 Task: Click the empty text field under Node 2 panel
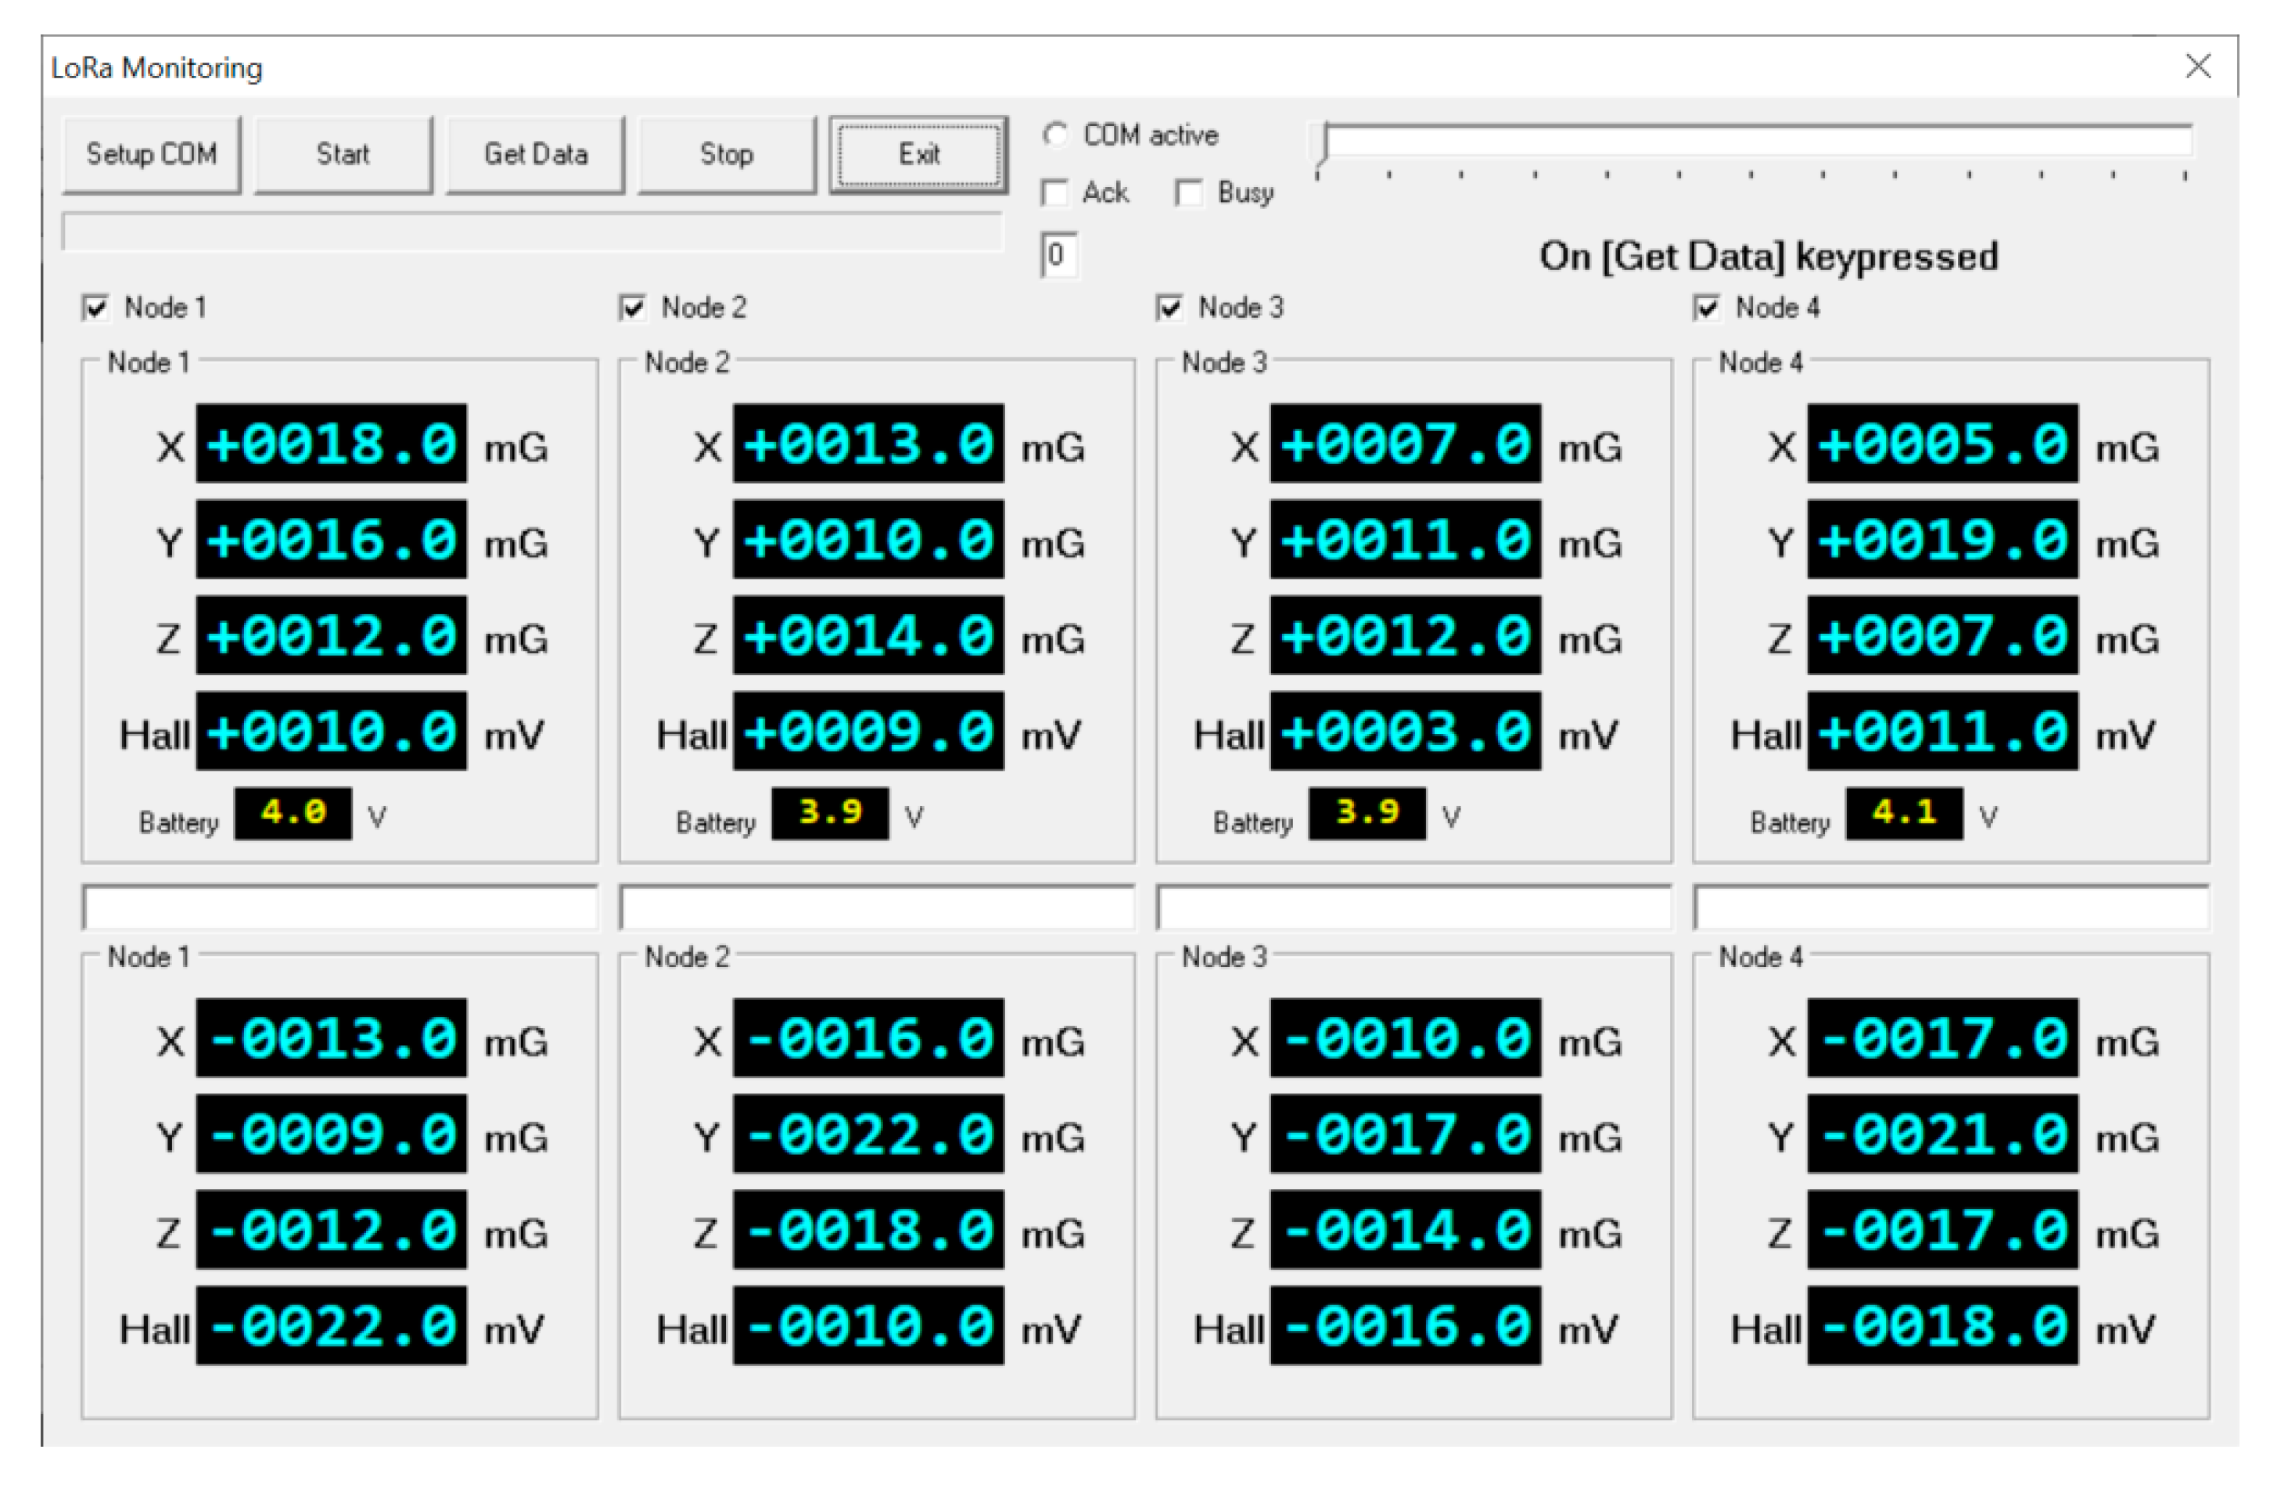tap(877, 908)
